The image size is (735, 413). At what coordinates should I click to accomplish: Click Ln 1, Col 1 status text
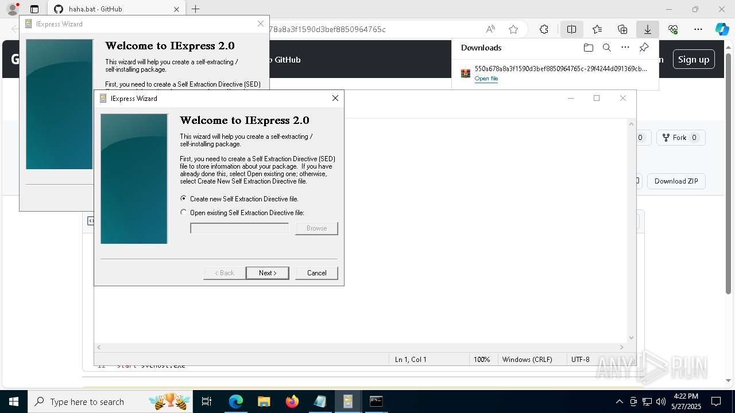411,359
